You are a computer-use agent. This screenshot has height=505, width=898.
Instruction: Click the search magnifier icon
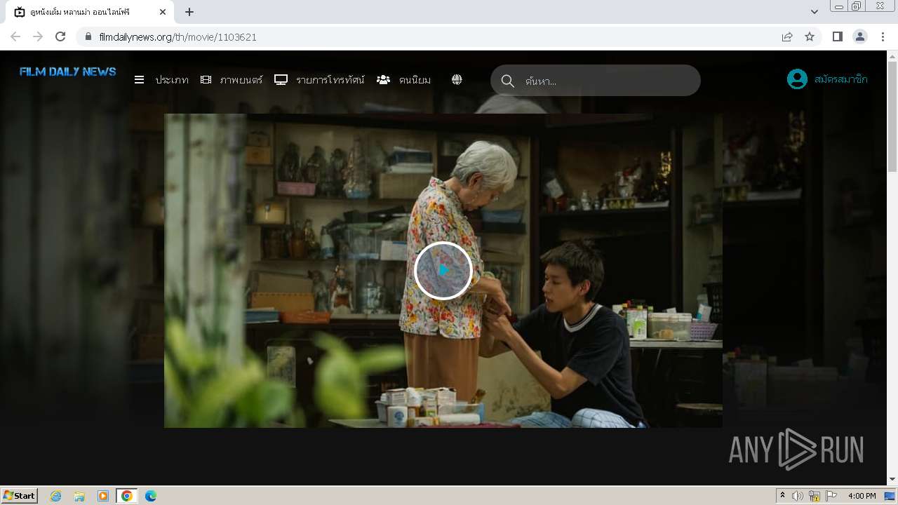click(508, 81)
